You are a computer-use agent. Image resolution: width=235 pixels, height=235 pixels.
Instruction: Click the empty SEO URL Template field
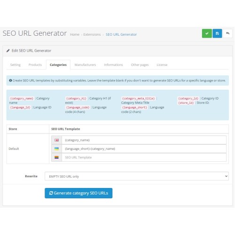144,157
